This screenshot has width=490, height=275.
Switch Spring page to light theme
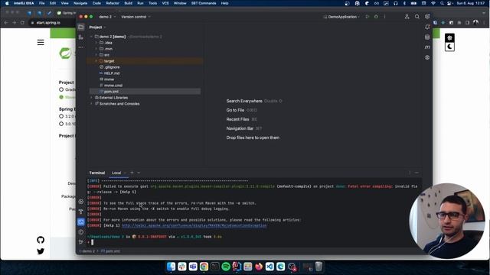pyautogui.click(x=449, y=37)
